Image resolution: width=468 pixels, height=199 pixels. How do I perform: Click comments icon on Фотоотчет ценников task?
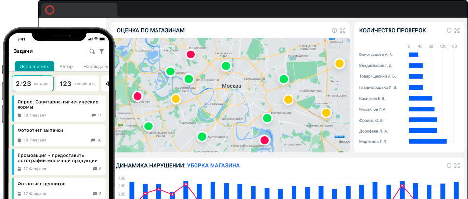click(x=95, y=194)
